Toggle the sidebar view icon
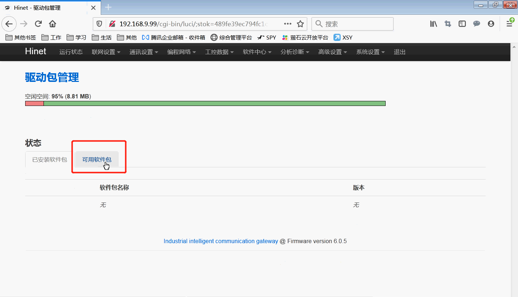Image resolution: width=518 pixels, height=297 pixels. pos(462,24)
